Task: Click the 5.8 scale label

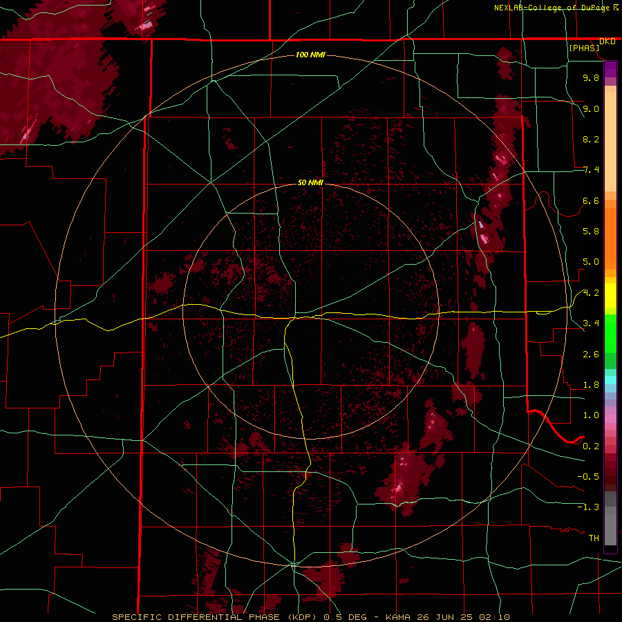Action: (x=591, y=232)
